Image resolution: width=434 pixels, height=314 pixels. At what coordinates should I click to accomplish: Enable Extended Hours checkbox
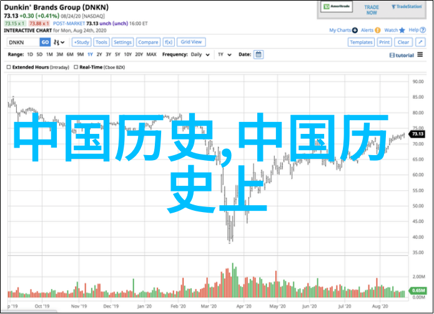(9, 67)
